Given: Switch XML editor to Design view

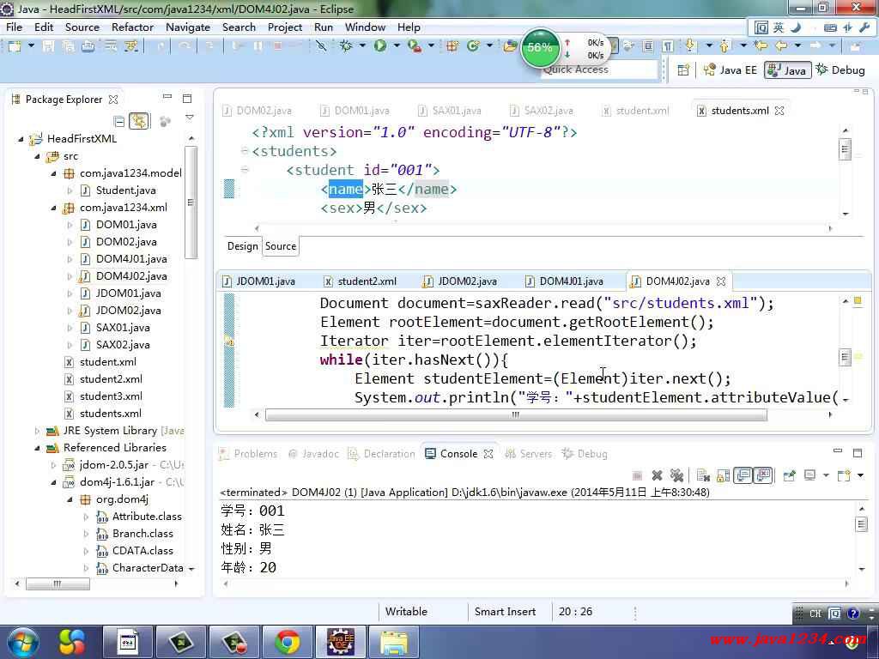Looking at the screenshot, I should point(242,246).
